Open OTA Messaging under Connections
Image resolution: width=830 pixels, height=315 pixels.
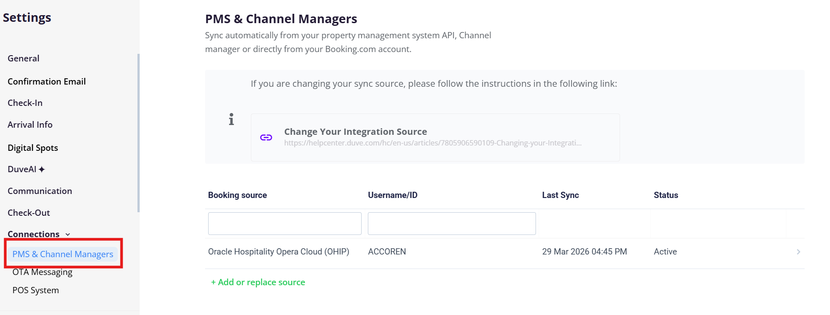point(42,272)
